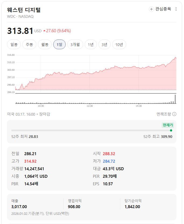This screenshot has height=224, width=184.
Task: Click the WDC · NASDAQ ticker text
Action: [x=20, y=17]
